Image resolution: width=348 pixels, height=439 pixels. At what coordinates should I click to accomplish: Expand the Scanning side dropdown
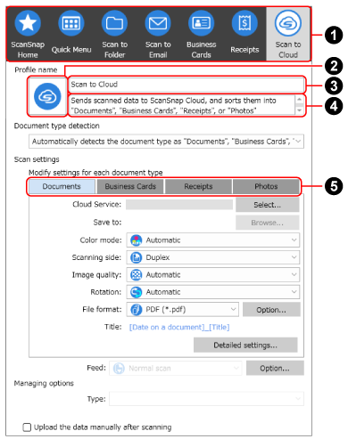tap(213, 257)
